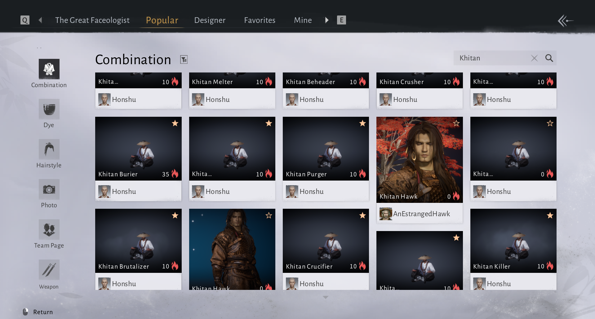Click the scroll-down arrow below the grid
This screenshot has height=319, width=595.
[326, 297]
